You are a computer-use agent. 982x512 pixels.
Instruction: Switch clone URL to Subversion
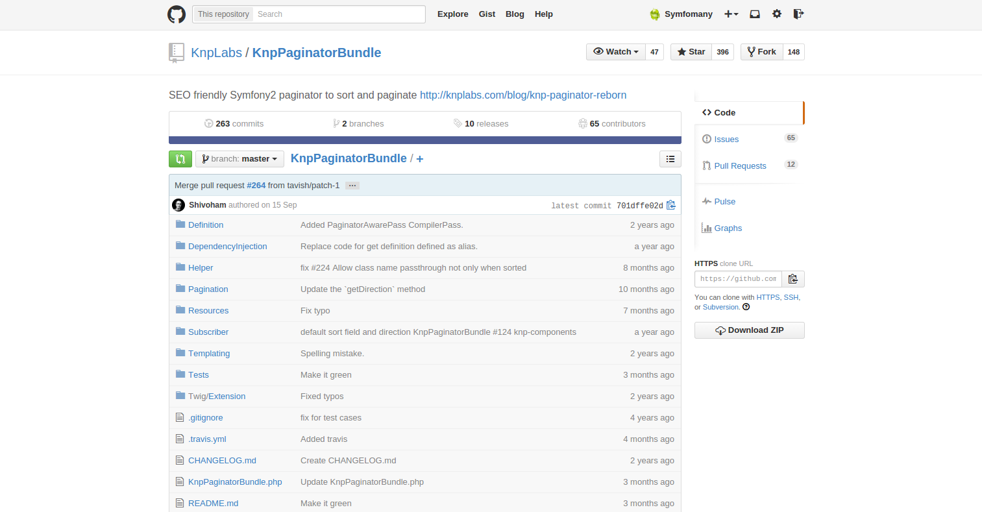tap(721, 307)
